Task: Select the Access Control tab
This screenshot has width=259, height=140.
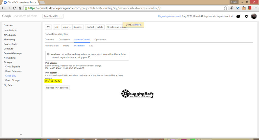Action: (x=82, y=40)
